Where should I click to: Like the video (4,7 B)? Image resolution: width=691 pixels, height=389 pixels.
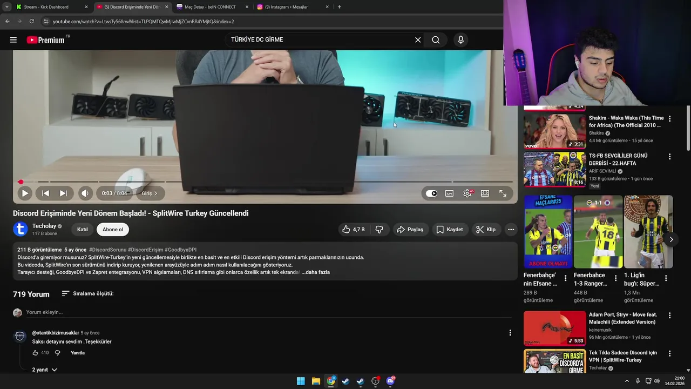[354, 230]
